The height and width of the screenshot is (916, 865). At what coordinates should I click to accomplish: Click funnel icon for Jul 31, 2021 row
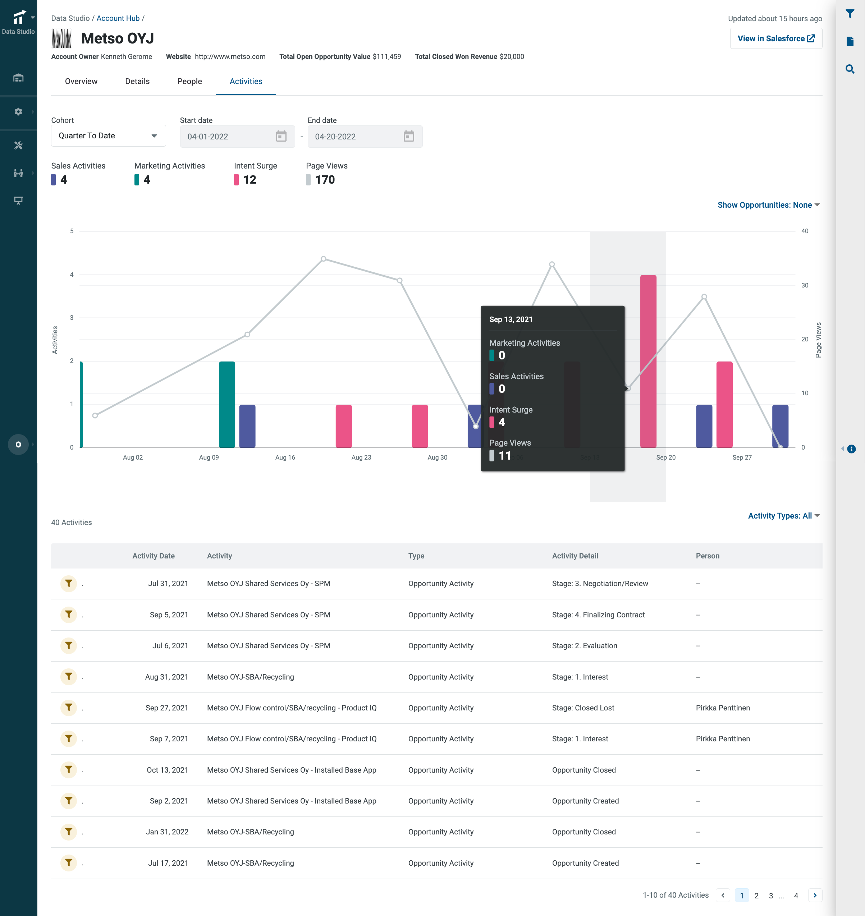(69, 583)
